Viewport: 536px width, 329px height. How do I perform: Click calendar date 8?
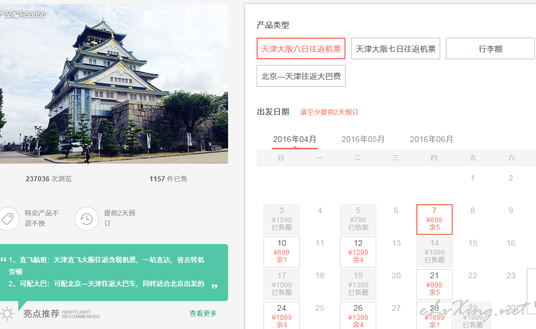coord(472,210)
